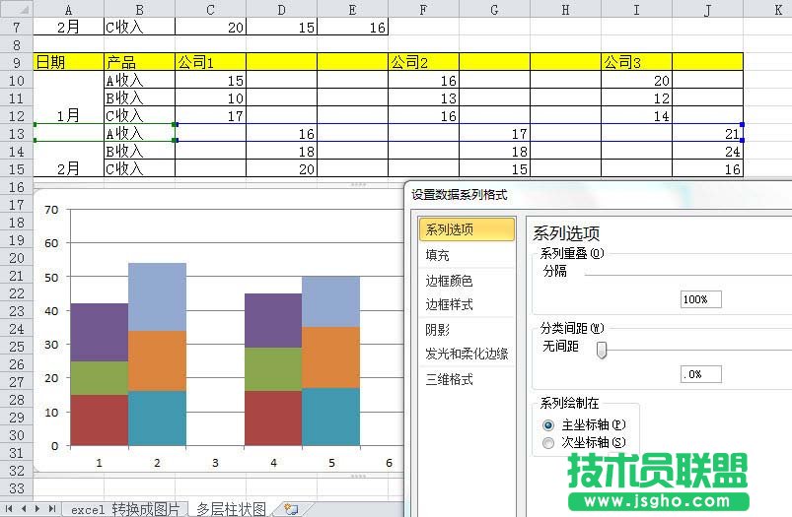Click the 公司3 header cell
Screen dimensions: 792x517
636,62
